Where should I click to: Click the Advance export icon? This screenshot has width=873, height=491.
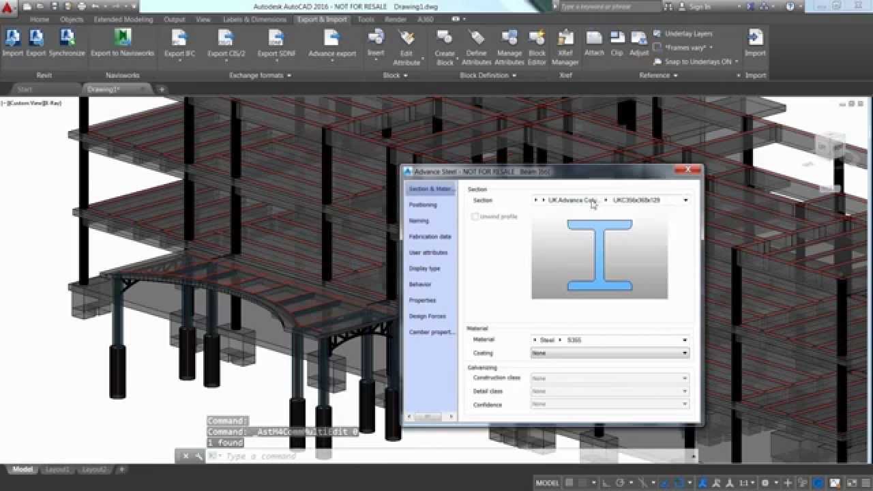point(331,40)
